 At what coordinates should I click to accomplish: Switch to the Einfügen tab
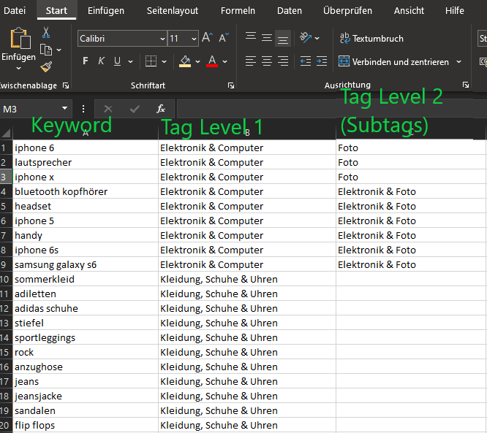[105, 10]
